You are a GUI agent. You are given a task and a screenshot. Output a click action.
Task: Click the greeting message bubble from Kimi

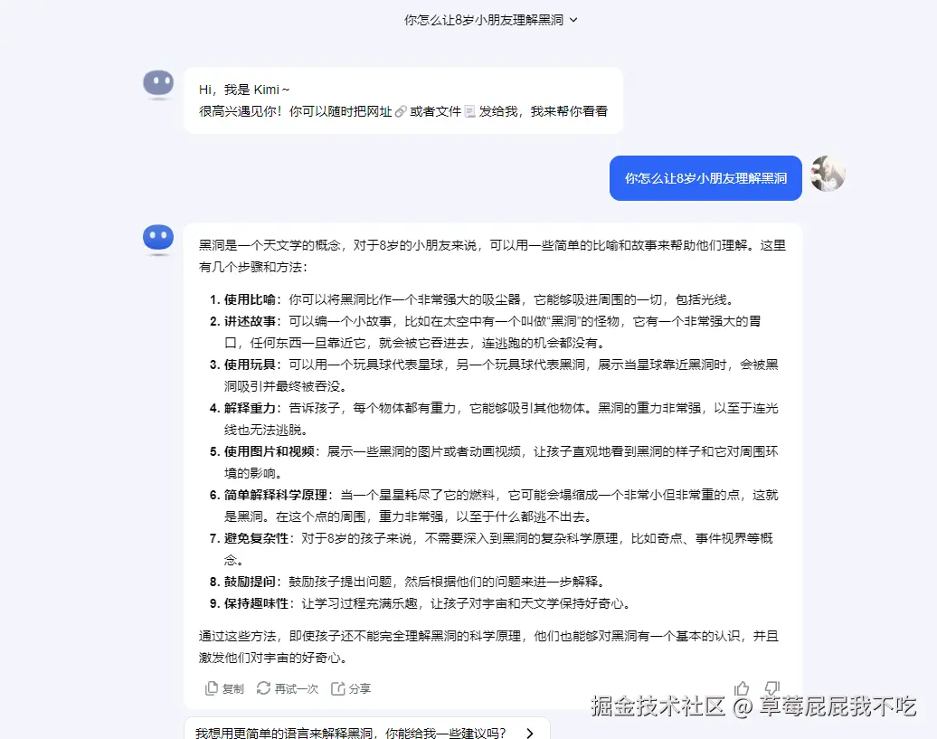tap(403, 100)
